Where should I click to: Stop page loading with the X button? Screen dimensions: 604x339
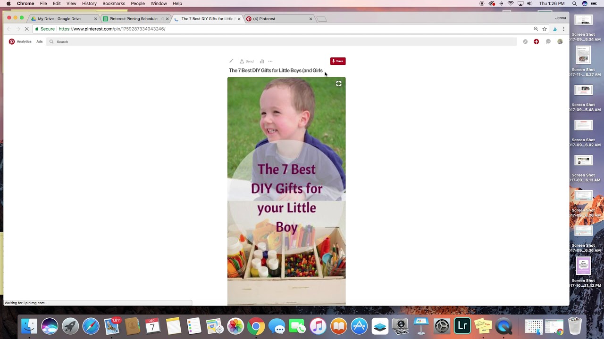tap(27, 29)
